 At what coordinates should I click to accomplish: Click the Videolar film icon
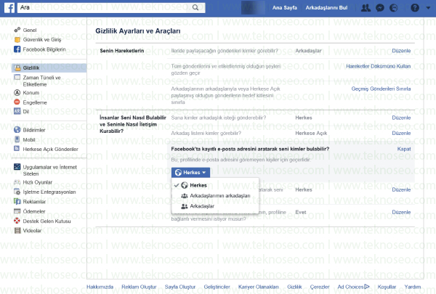click(x=17, y=230)
